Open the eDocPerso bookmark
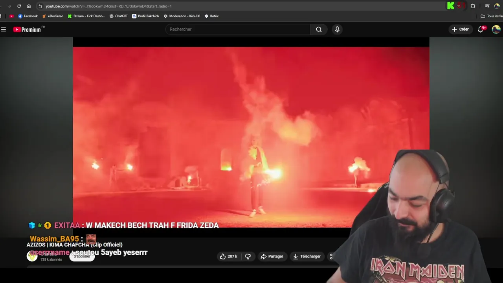Image resolution: width=503 pixels, height=283 pixels. coord(53,16)
